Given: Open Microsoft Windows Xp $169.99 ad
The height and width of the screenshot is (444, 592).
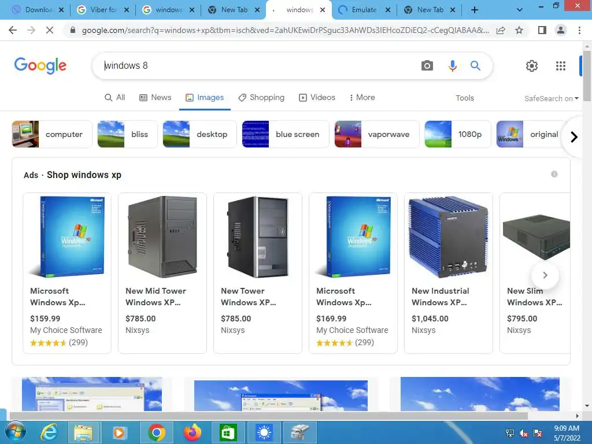Looking at the screenshot, I should click(x=353, y=273).
